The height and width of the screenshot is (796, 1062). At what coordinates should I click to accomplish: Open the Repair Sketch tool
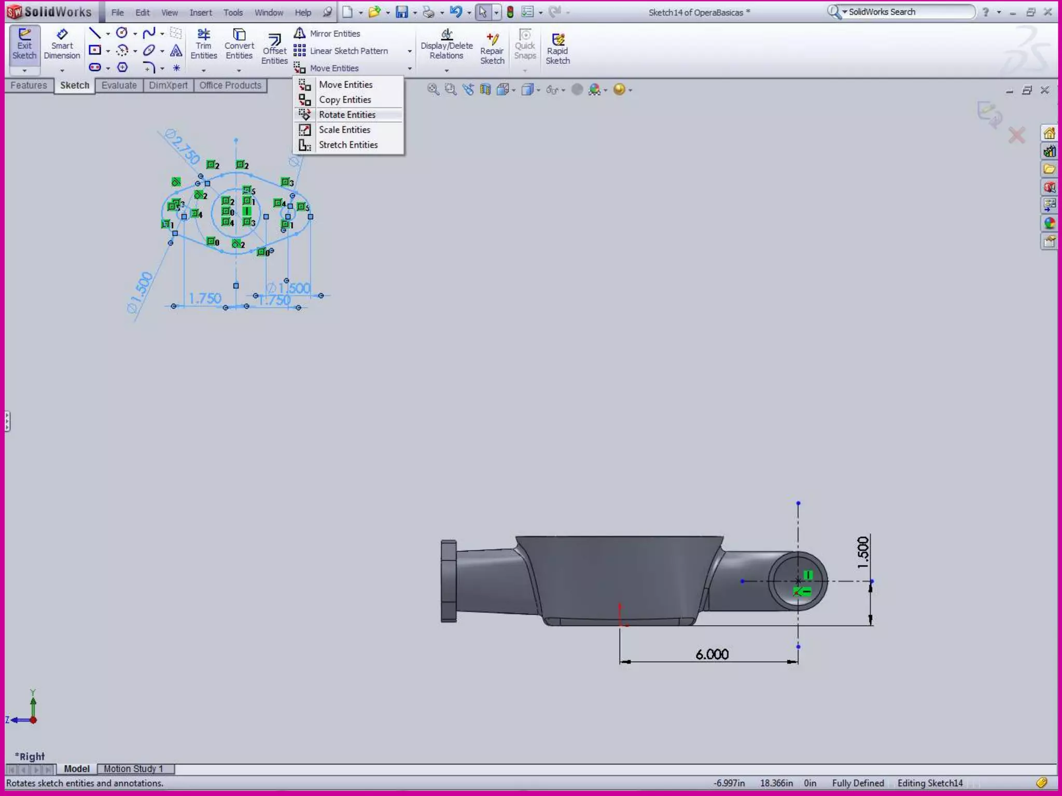point(492,40)
